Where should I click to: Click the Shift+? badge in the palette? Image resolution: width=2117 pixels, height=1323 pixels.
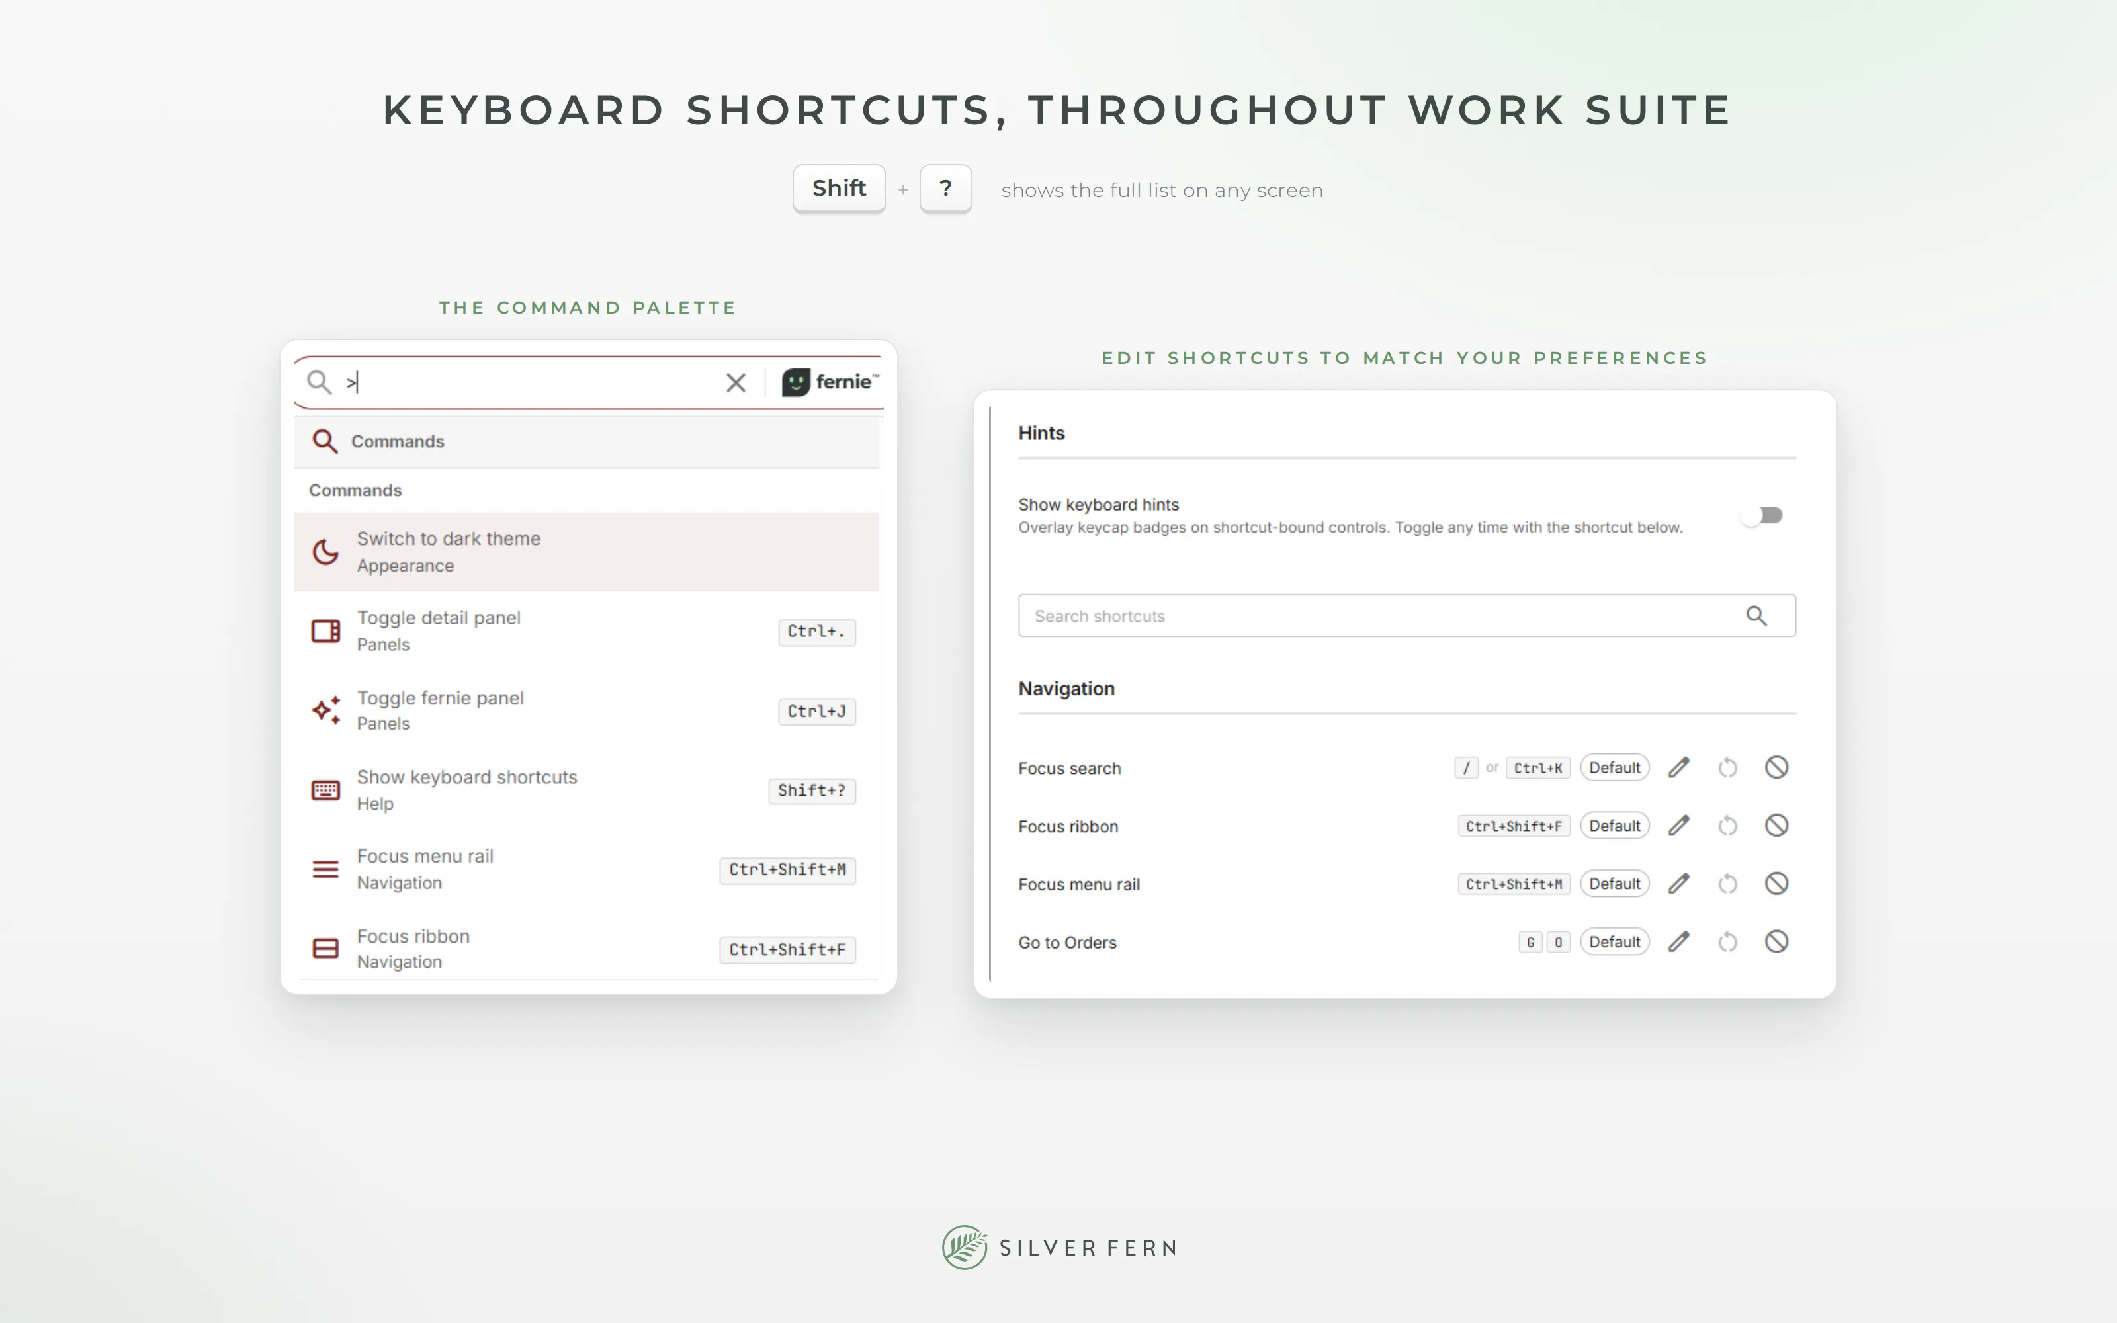pos(812,791)
